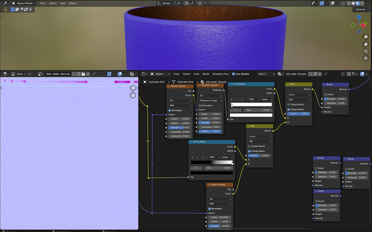This screenshot has width=372, height=232.
Task: Click the viewport pan hand icon
Action: [366, 44]
